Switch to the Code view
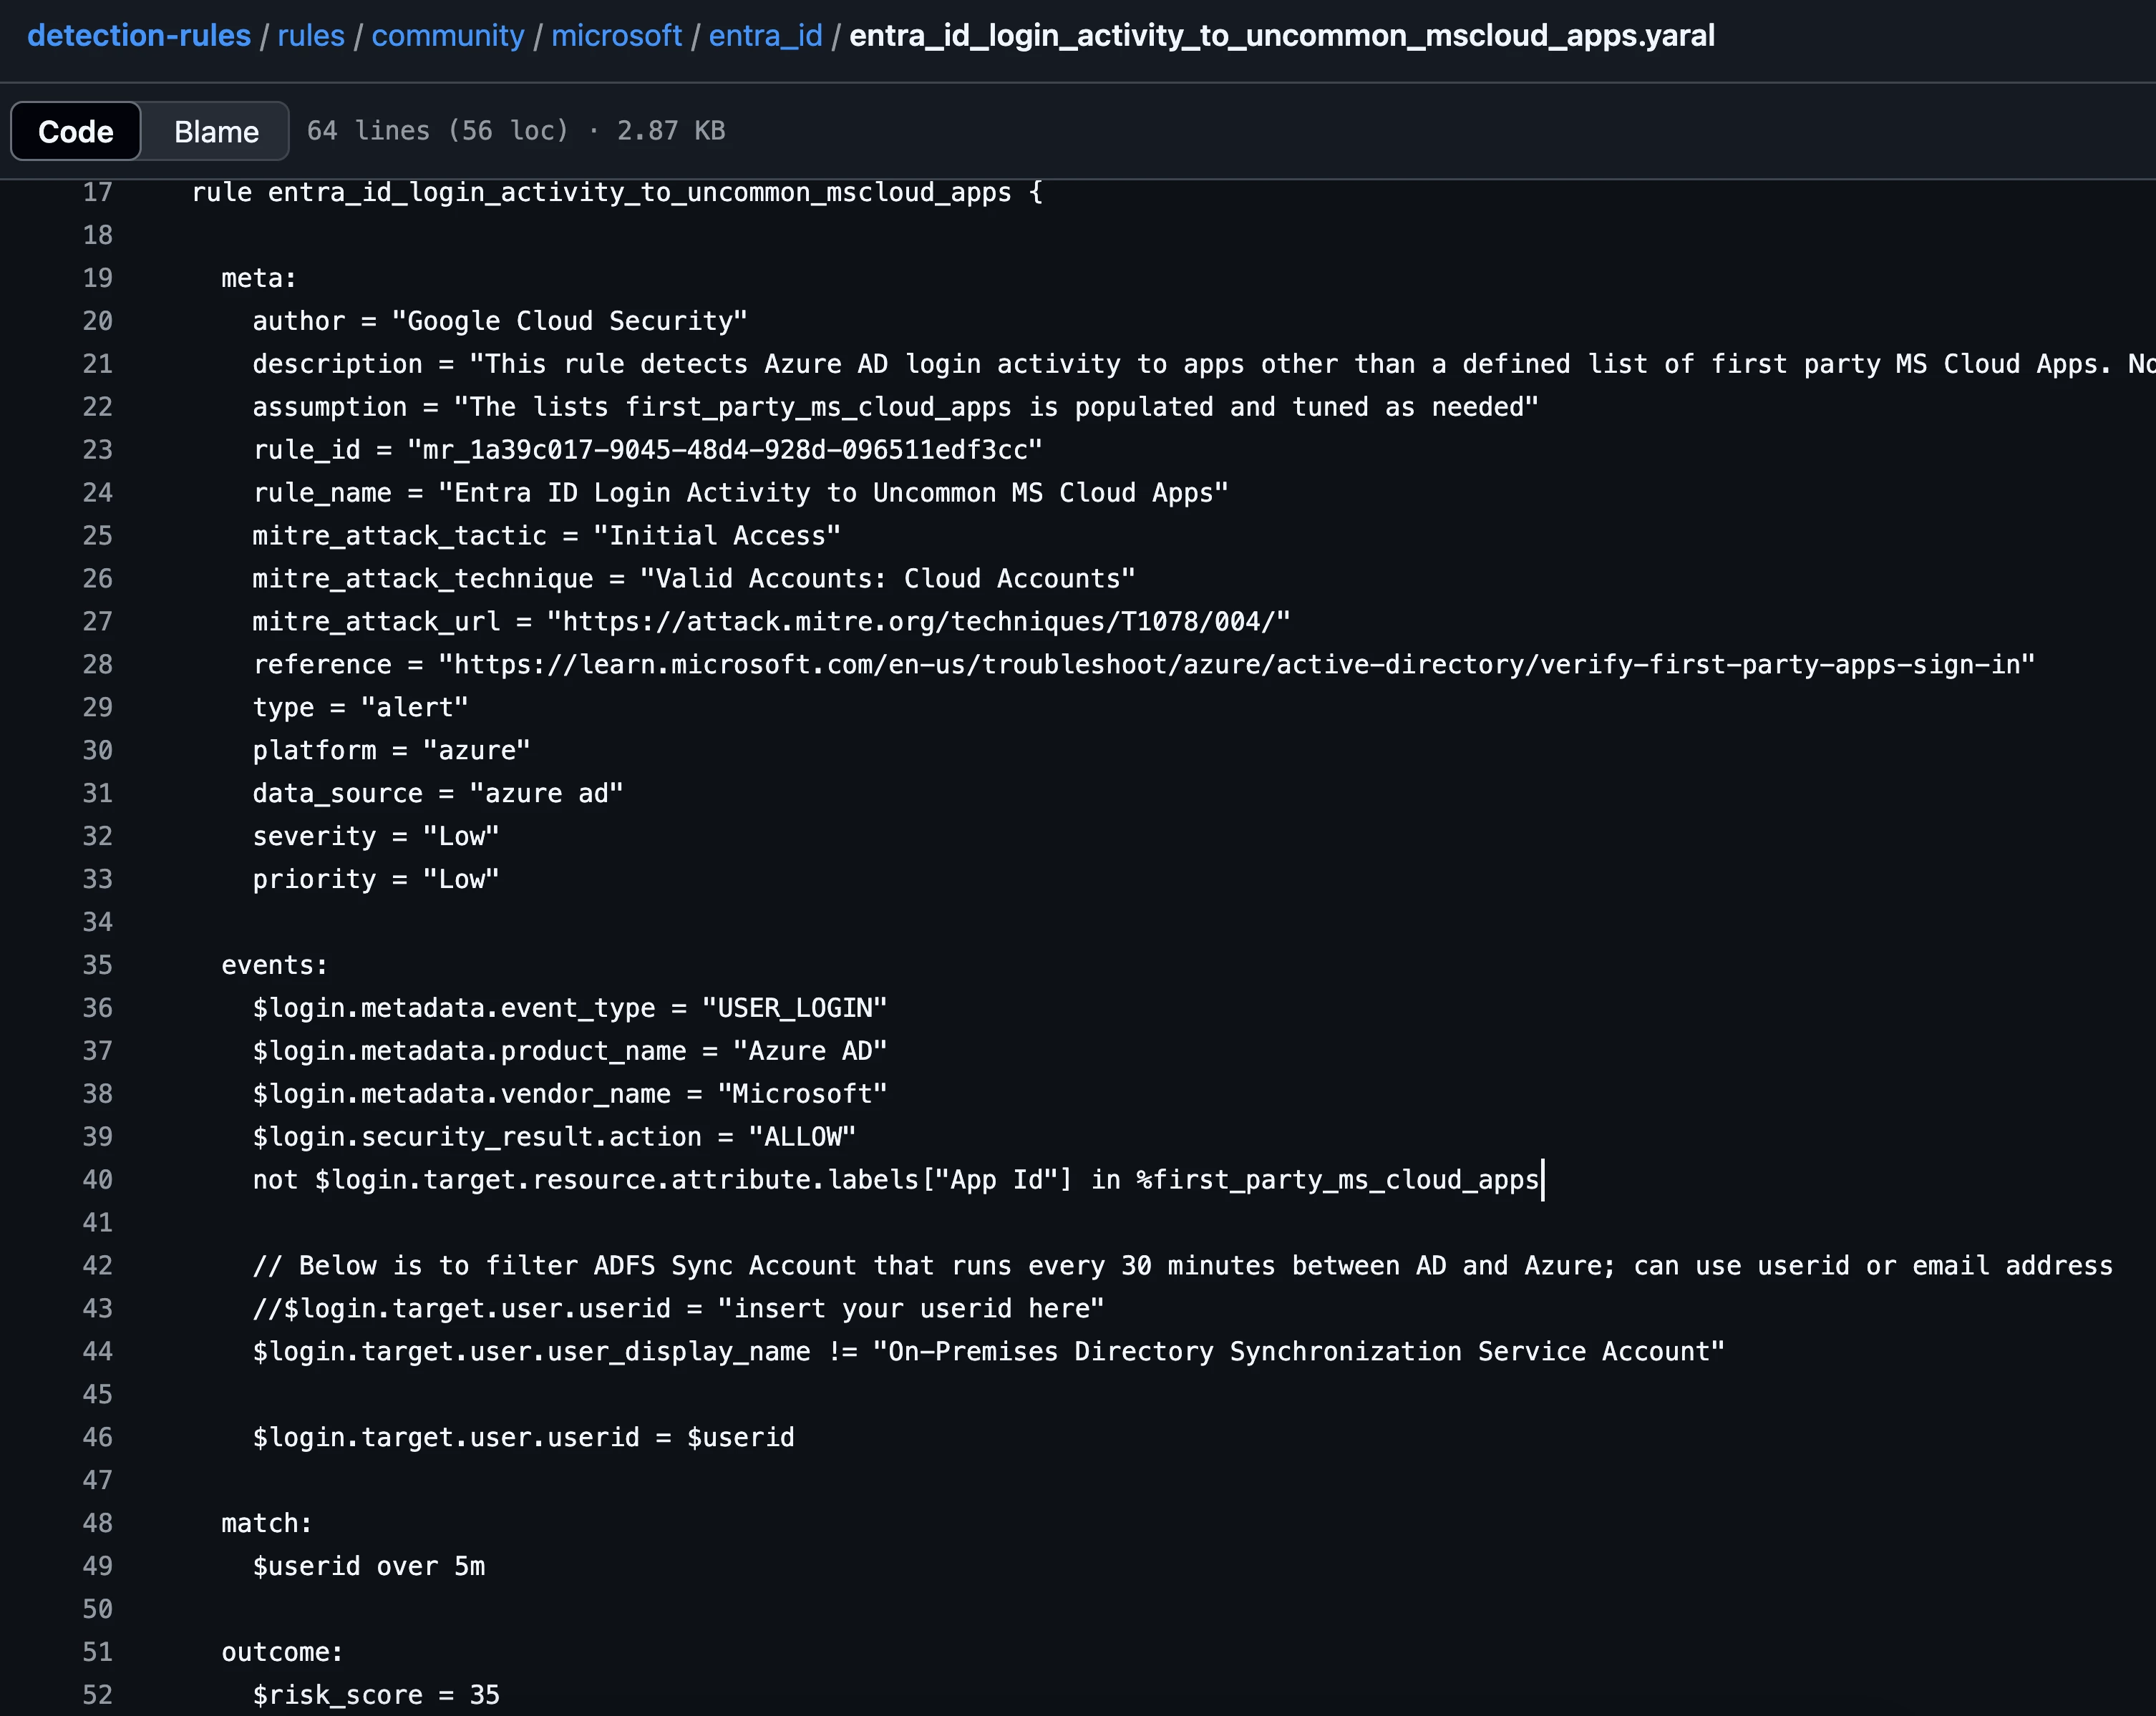 pyautogui.click(x=74, y=131)
